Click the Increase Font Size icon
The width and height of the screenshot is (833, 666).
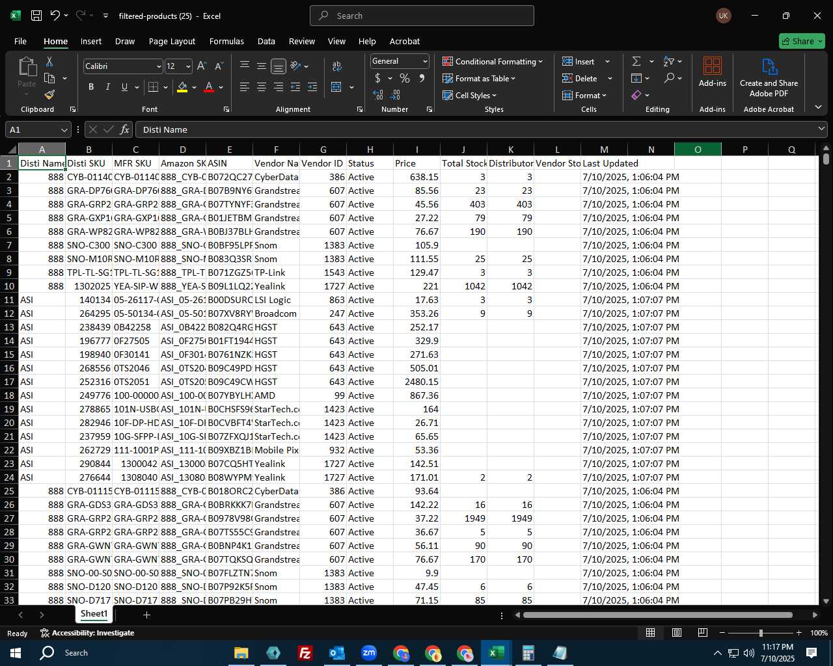coord(202,66)
